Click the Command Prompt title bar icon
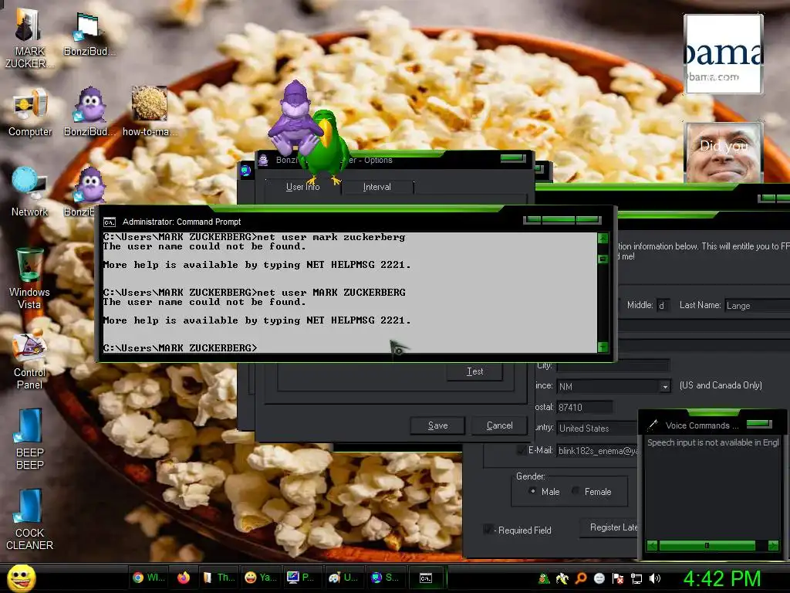Viewport: 790px width, 593px height. (110, 222)
